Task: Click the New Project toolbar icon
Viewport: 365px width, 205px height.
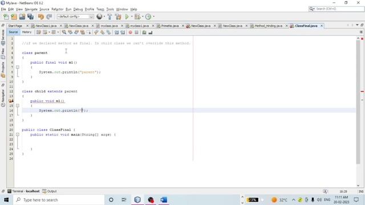Action: [14, 17]
